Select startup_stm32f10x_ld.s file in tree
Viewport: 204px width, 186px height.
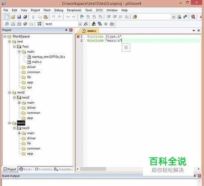tap(49, 57)
